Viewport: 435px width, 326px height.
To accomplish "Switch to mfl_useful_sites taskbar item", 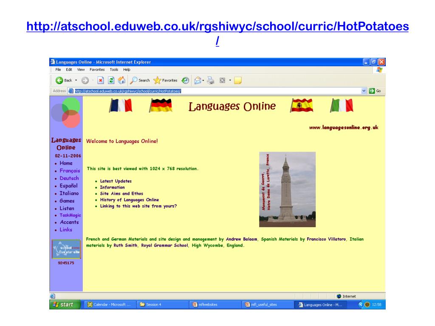I will [268, 304].
